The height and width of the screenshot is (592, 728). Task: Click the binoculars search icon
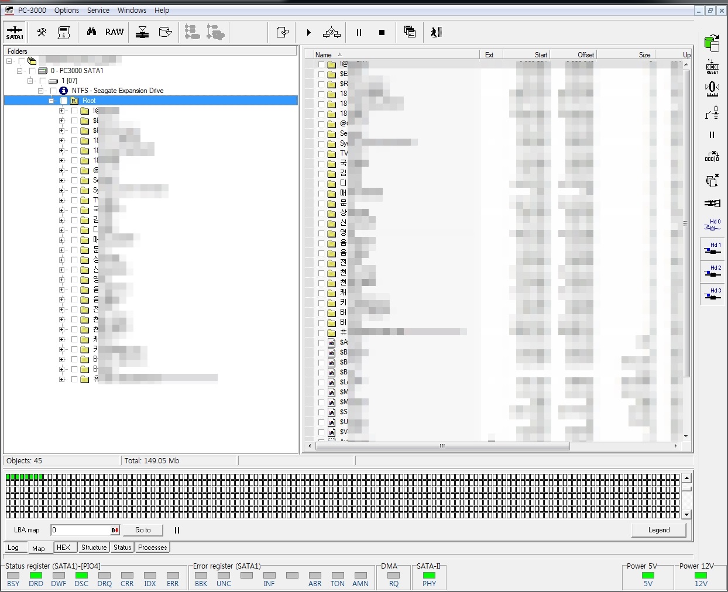pyautogui.click(x=91, y=32)
